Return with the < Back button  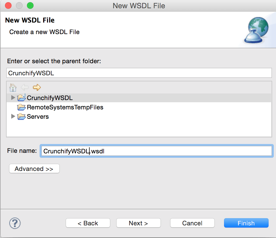point(88,223)
